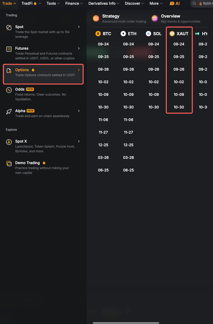Click the orange Strategy icon
The image size is (213, 324).
coord(96,18)
